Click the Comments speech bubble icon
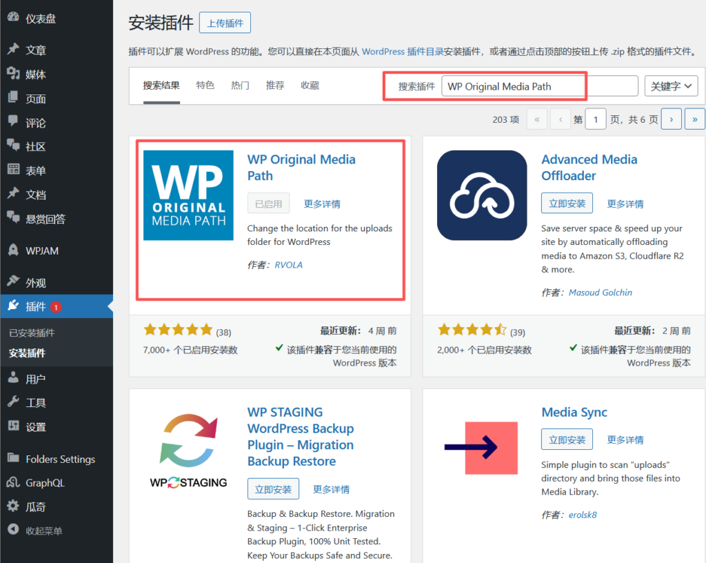Image resolution: width=706 pixels, height=563 pixels. click(x=12, y=122)
